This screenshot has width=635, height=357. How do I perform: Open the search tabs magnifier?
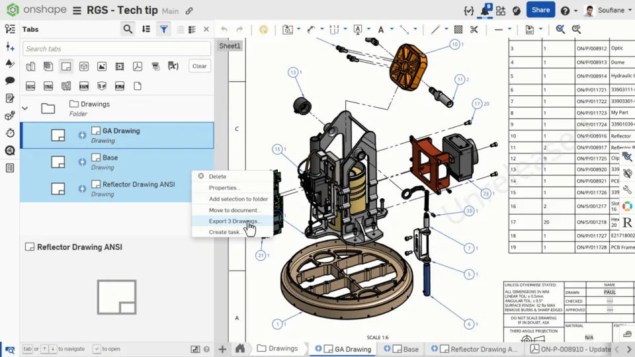point(128,29)
